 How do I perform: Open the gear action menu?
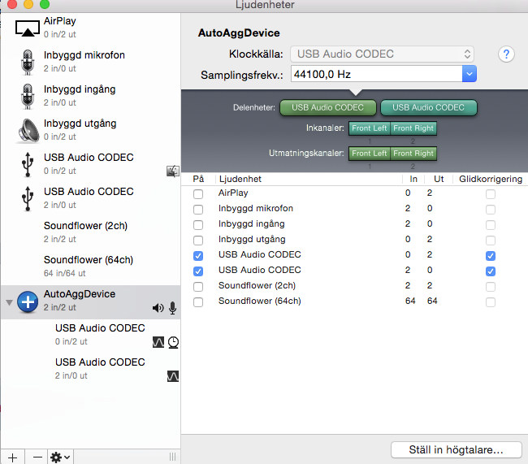tap(61, 457)
